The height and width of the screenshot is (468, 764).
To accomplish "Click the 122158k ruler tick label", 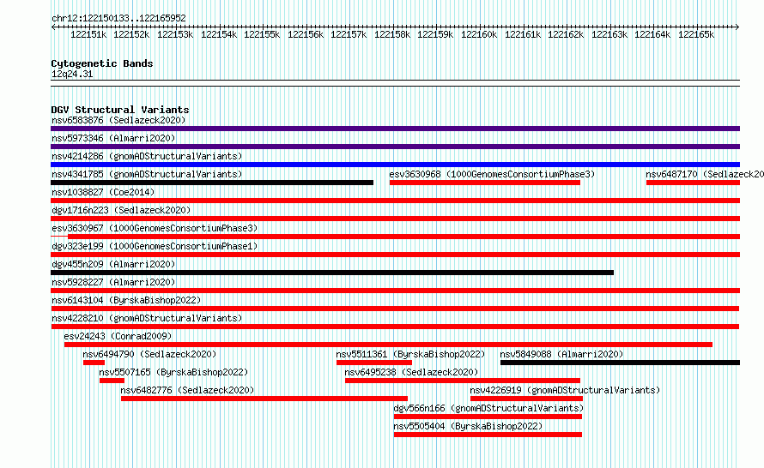I will pyautogui.click(x=391, y=34).
